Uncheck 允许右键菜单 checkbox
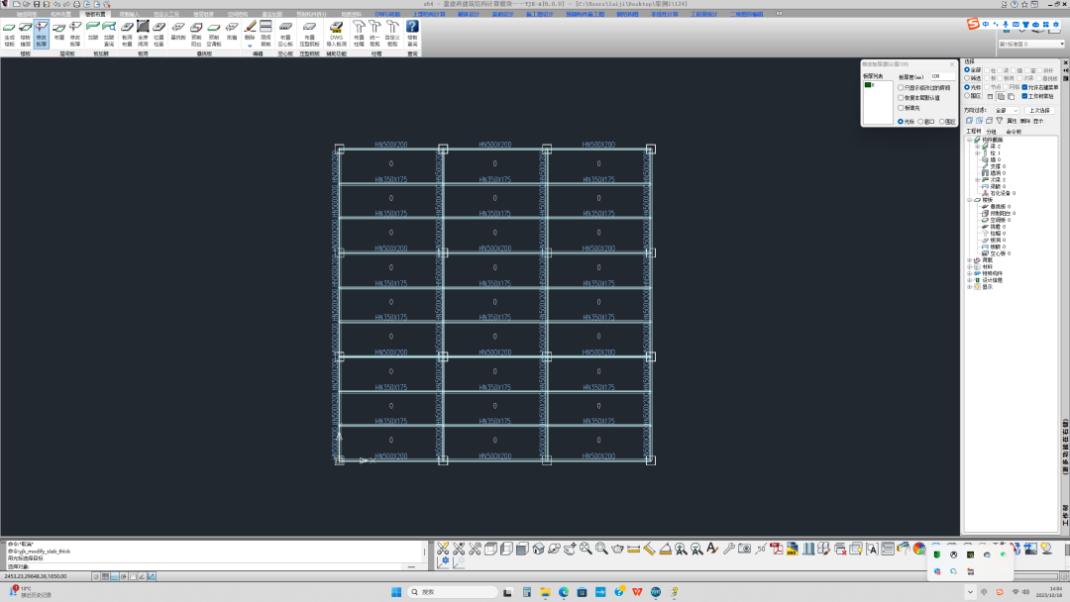 1025,87
